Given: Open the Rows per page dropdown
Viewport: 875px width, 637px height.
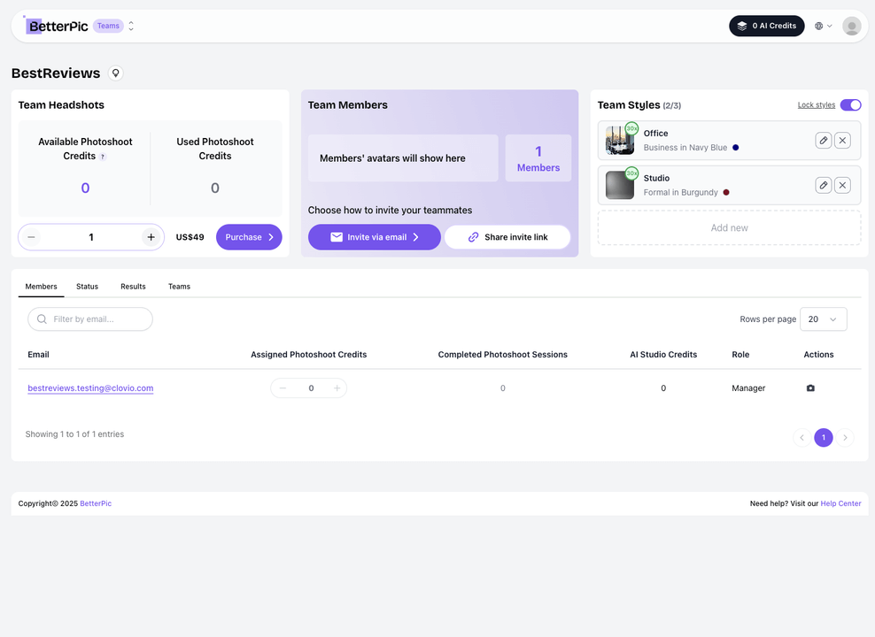Looking at the screenshot, I should click(x=823, y=318).
